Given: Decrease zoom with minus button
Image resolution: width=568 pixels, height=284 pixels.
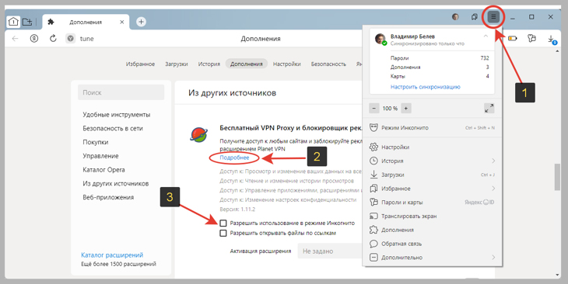Looking at the screenshot, I should (374, 108).
